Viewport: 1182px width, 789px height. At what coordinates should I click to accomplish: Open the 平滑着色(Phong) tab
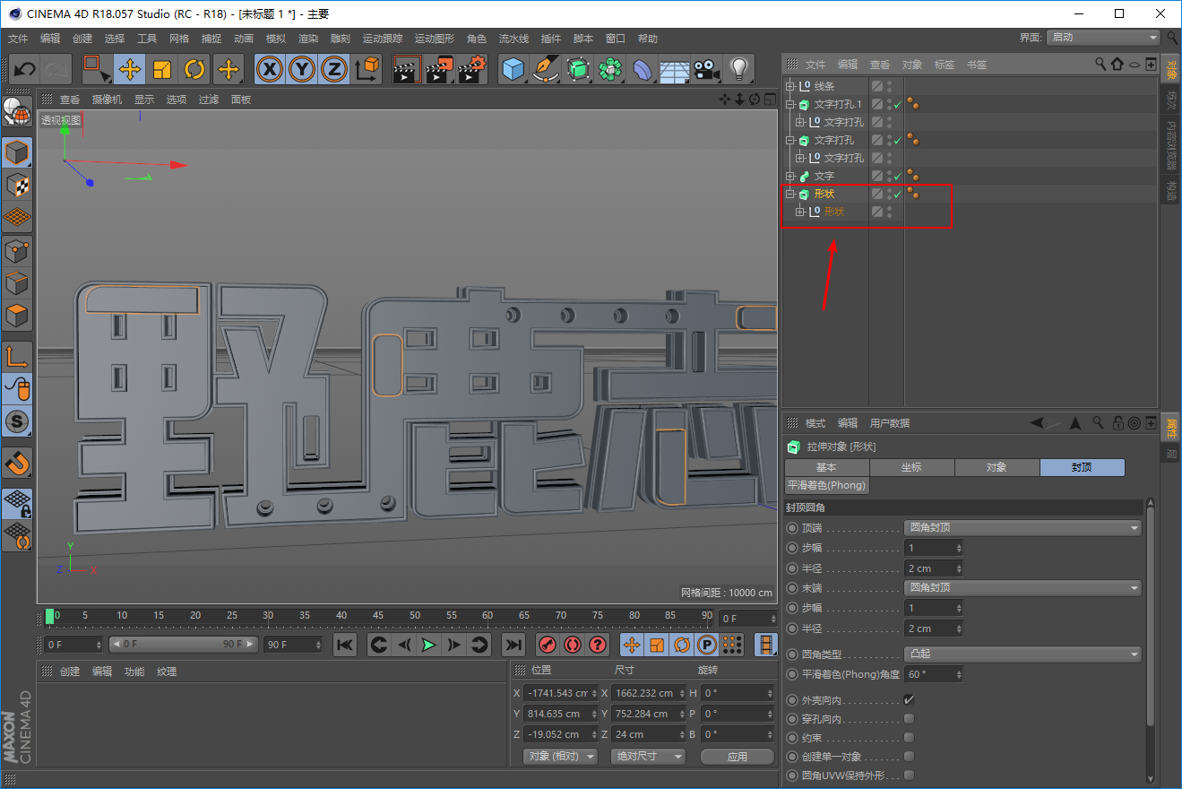pos(826,485)
